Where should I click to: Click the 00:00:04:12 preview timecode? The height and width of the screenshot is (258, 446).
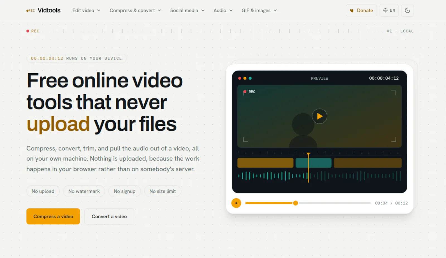384,78
